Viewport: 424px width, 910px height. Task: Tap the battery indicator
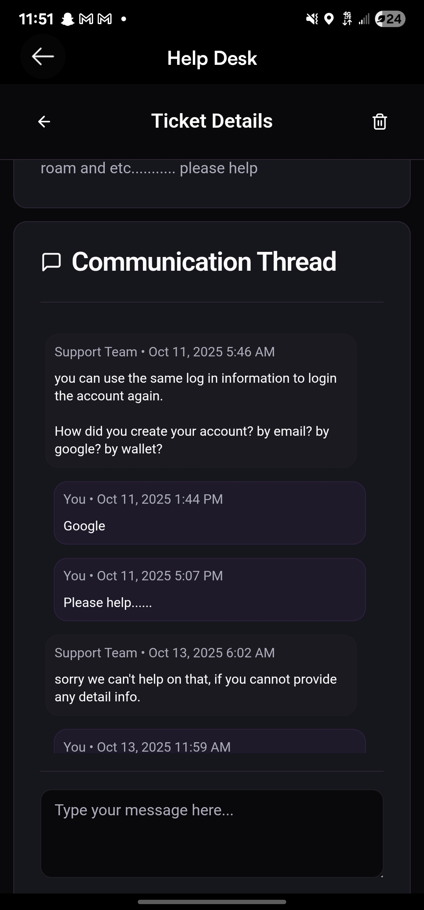point(390,19)
